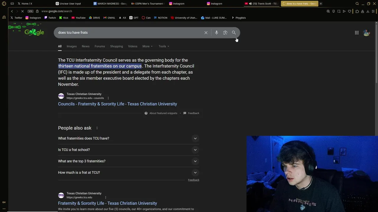Viewport: 378px width, 212px height.
Task: Open the More dropdown in search tabs
Action: tap(147, 46)
